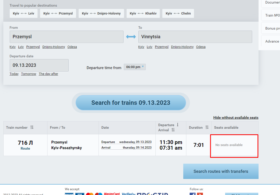Set departure date to Tomorrow
This screenshot has width=280, height=195.
(29, 74)
